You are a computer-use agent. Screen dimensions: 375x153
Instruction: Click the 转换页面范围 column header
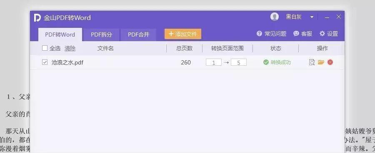[x=227, y=49]
